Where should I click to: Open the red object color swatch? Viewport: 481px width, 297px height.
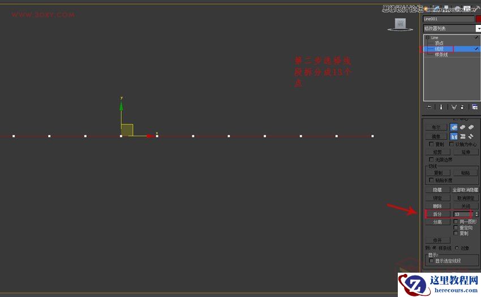tap(478, 19)
